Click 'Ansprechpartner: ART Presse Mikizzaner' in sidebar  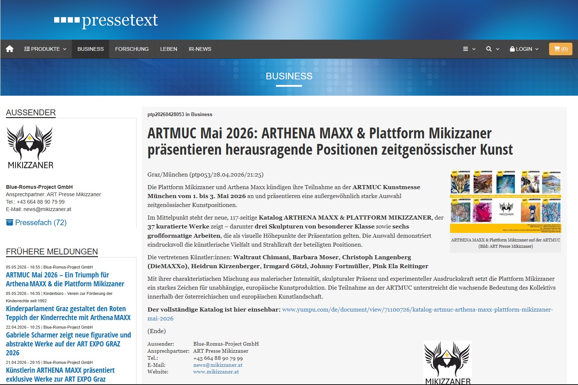53,194
